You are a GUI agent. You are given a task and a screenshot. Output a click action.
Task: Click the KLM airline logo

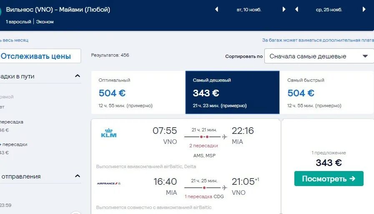pyautogui.click(x=109, y=133)
